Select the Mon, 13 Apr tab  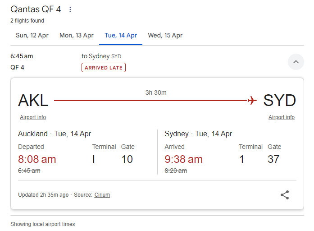[77, 35]
